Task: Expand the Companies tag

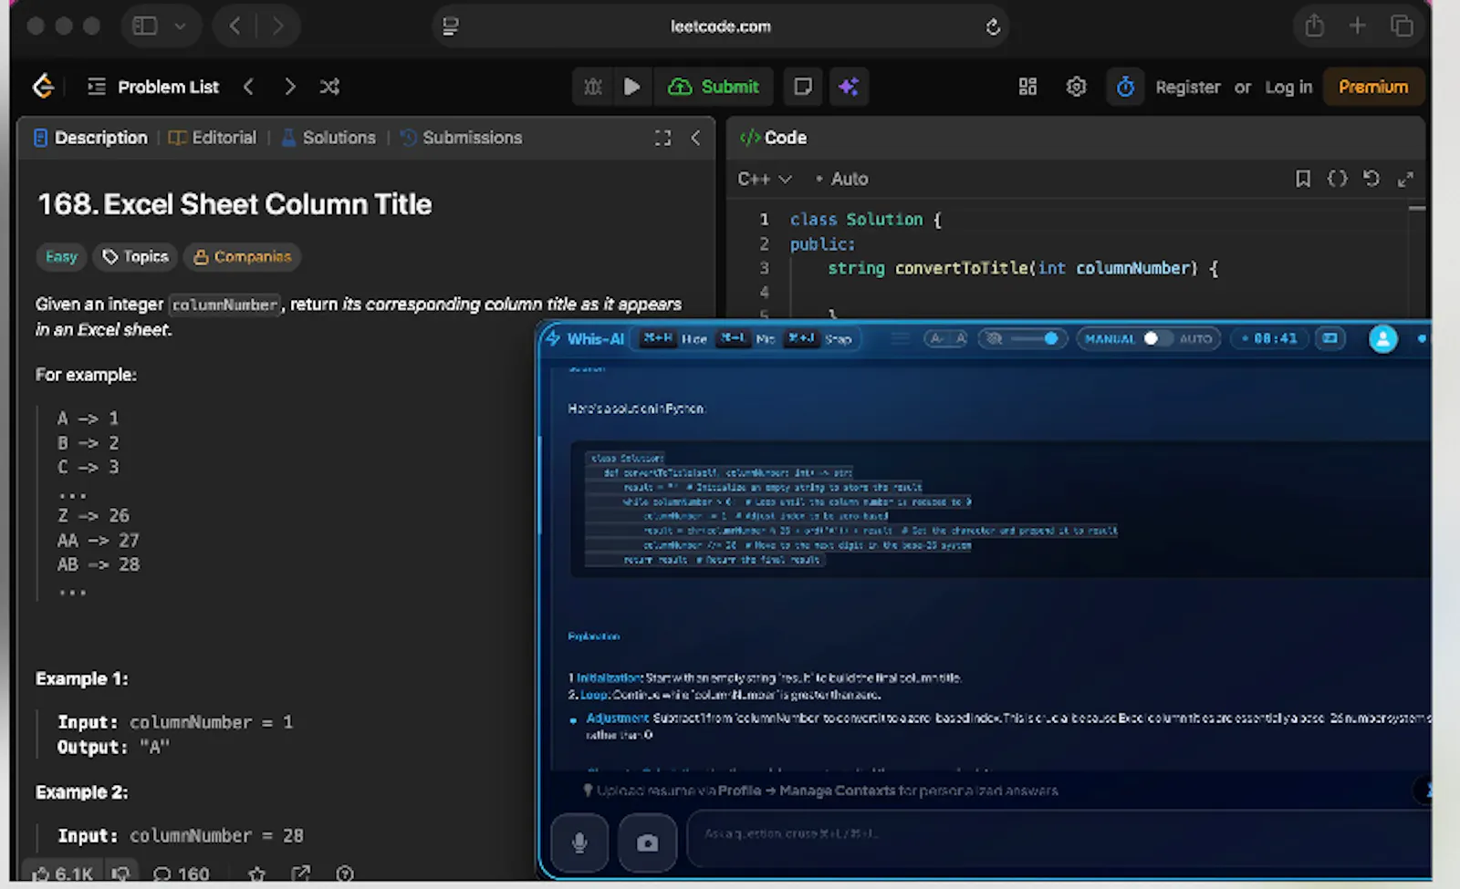Action: (242, 257)
